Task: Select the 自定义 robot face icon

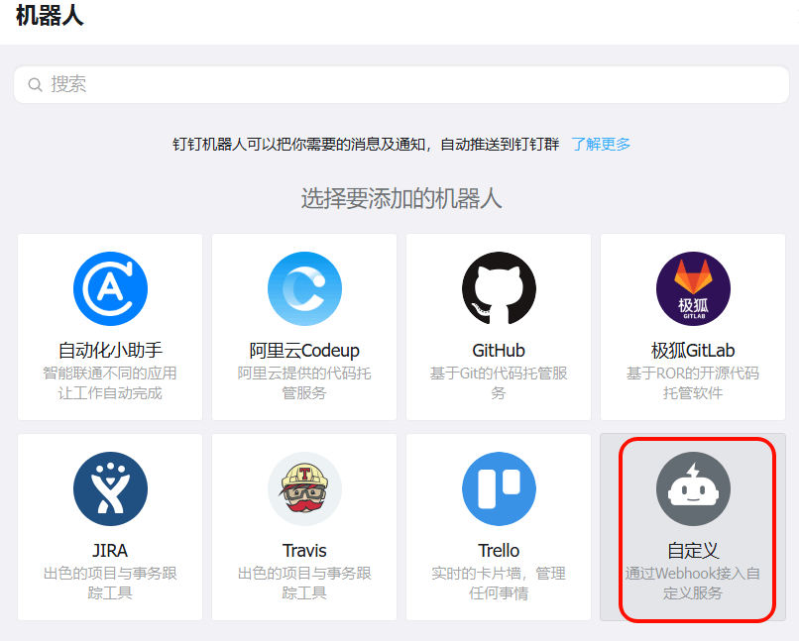Action: point(693,489)
